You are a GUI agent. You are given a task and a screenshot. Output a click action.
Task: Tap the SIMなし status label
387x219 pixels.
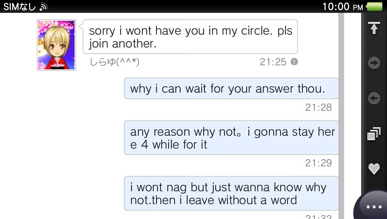pyautogui.click(x=19, y=7)
